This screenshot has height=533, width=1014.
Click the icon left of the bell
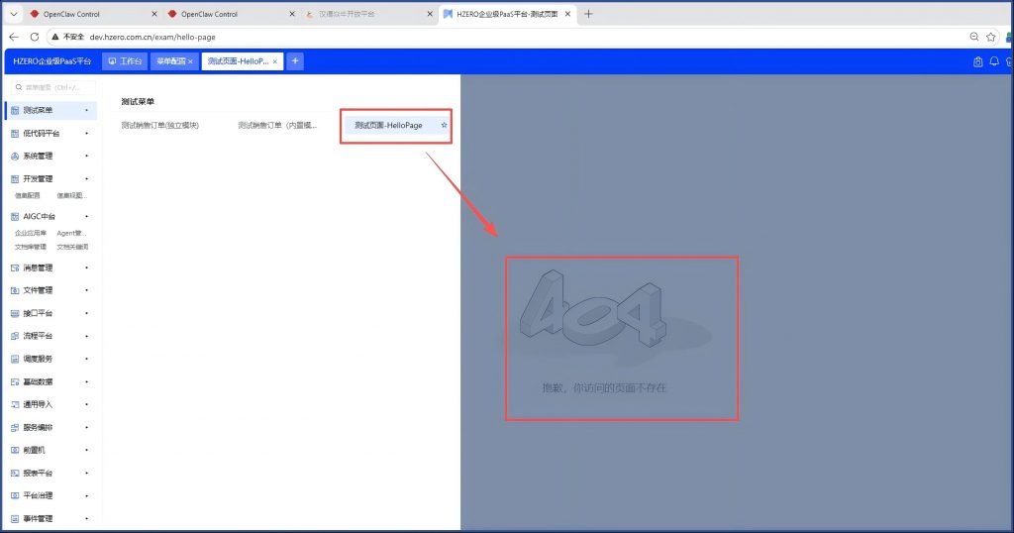click(977, 61)
